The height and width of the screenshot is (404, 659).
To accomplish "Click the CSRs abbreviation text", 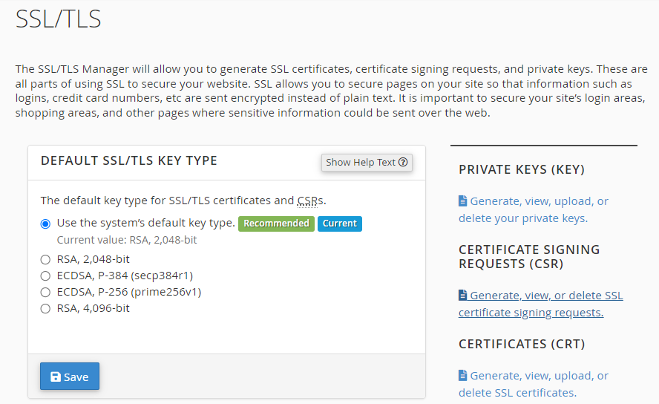I will point(312,201).
